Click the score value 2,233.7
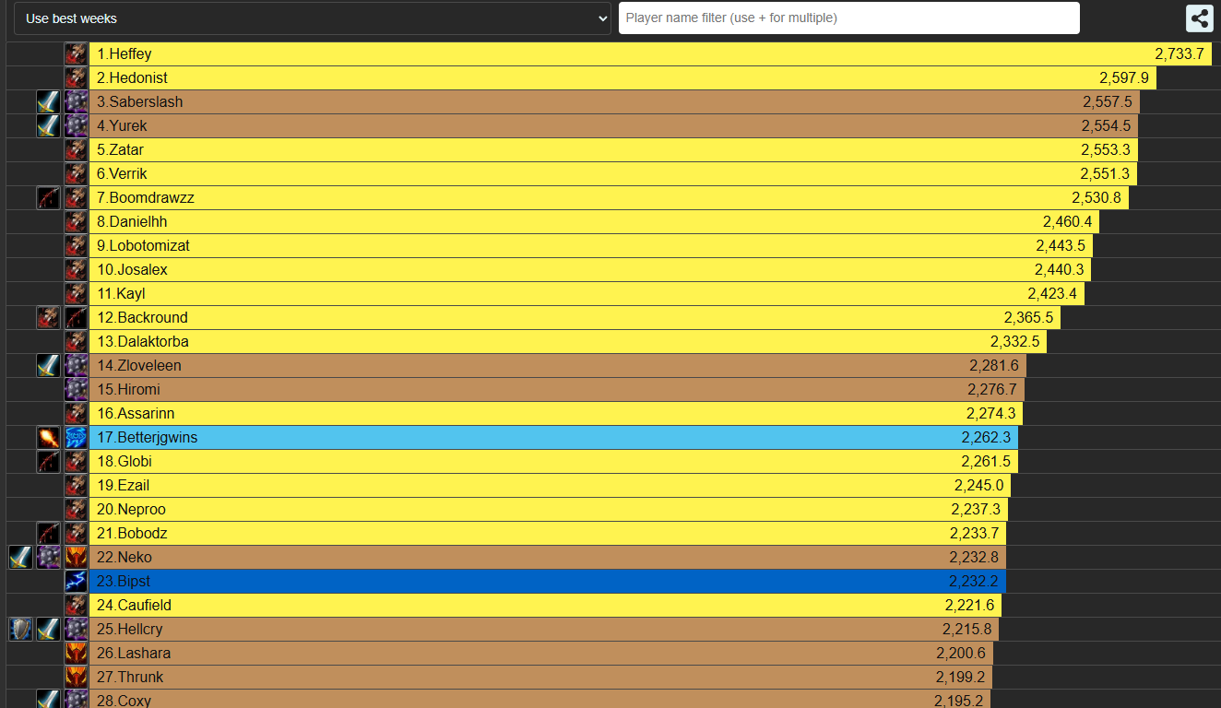 pyautogui.click(x=975, y=534)
